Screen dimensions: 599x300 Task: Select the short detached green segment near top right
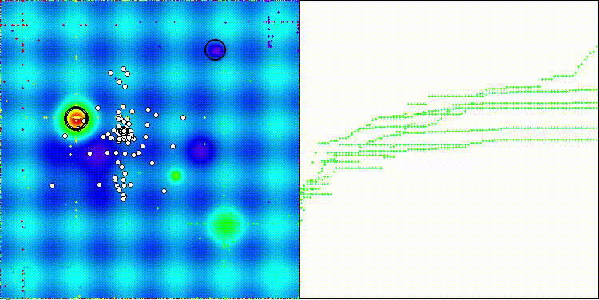pyautogui.click(x=547, y=80)
